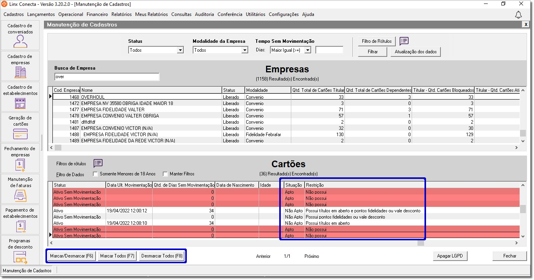Toggle Manter Filtros checkbox
The height and width of the screenshot is (280, 534).
coord(165,174)
